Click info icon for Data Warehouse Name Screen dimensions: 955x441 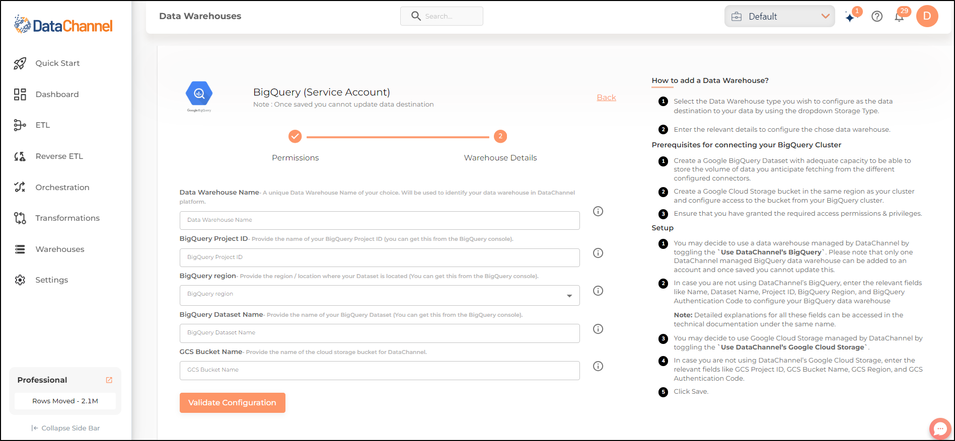[x=598, y=211]
